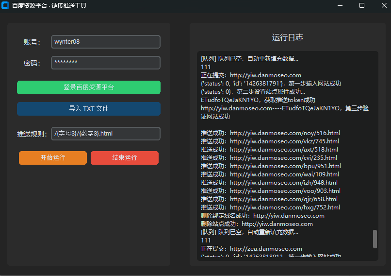Click log entry voo/903.html

tap(271, 190)
